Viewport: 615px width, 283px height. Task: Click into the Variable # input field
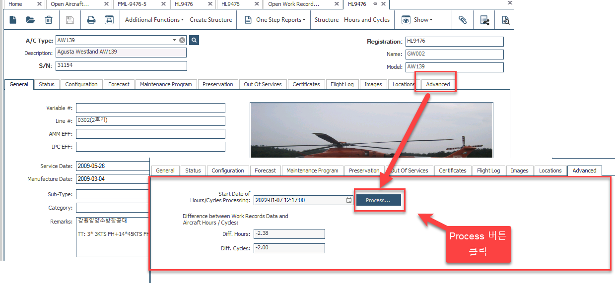[x=150, y=108]
